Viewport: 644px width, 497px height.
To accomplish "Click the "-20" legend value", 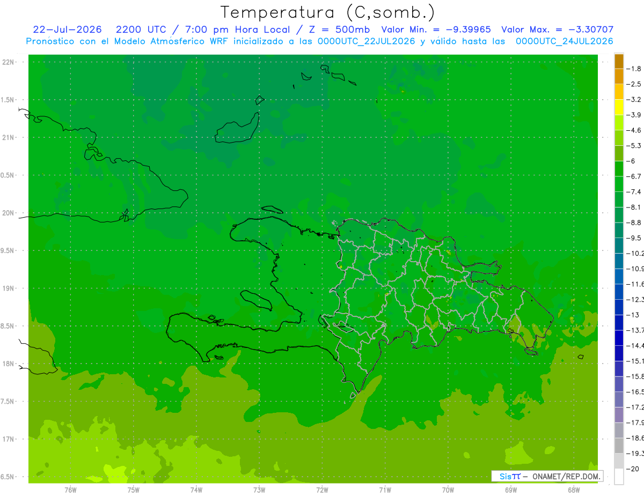I will coord(633,469).
